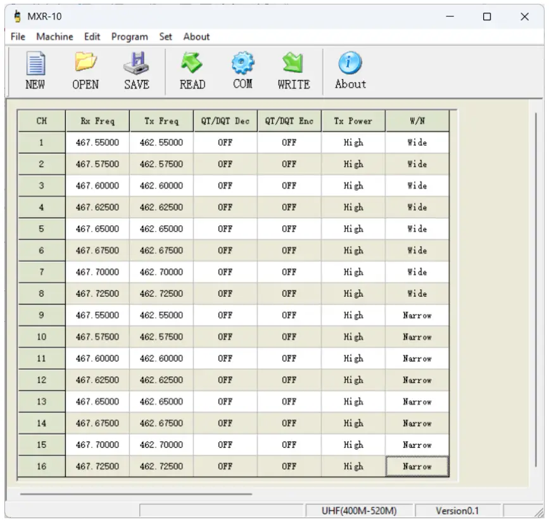Click channel 3 Rx Freq 467.60000 cell
The height and width of the screenshot is (522, 549).
coord(97,186)
